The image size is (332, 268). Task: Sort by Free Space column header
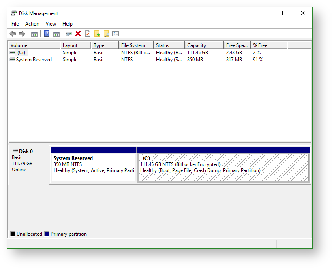tap(237, 45)
